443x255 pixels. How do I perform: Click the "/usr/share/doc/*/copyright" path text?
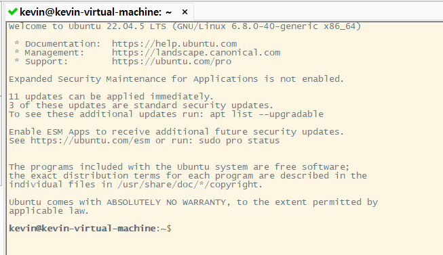coord(188,185)
